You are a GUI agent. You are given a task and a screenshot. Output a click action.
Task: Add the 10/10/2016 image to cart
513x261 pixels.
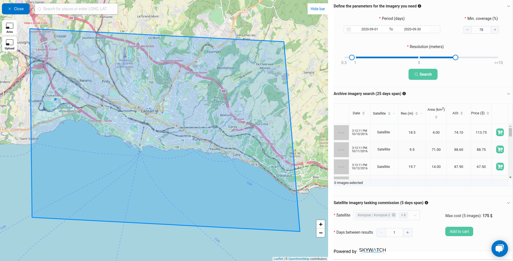[500, 133]
